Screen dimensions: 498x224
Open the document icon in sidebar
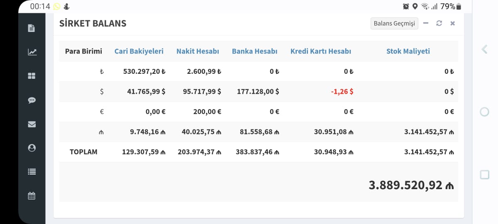pyautogui.click(x=32, y=28)
